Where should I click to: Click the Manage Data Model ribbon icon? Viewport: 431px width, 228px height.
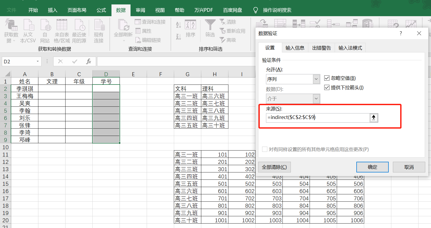point(368,24)
